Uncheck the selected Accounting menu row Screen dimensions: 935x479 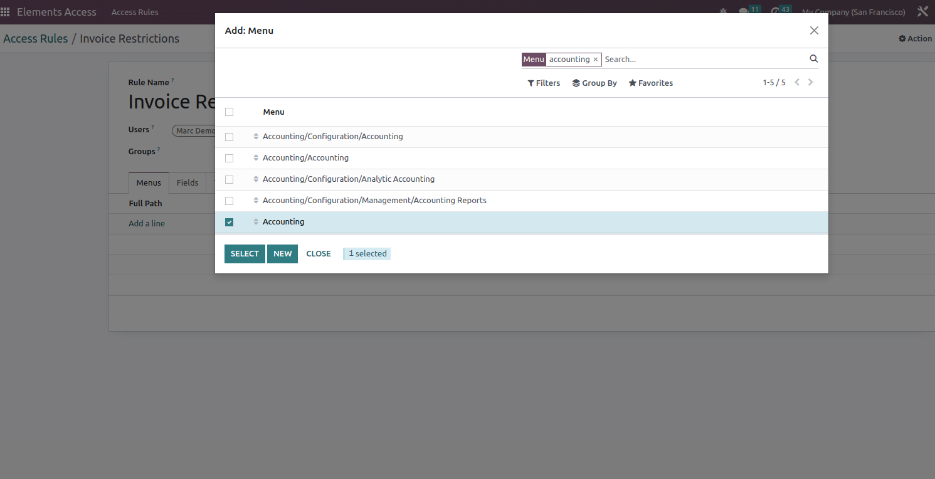click(230, 222)
